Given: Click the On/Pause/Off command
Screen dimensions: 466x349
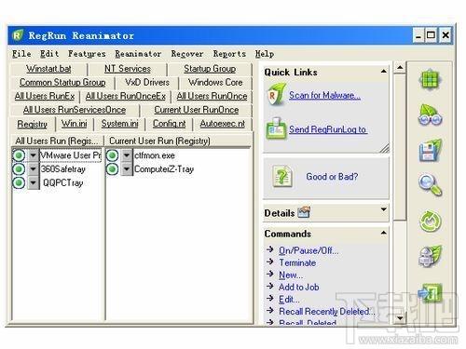Looking at the screenshot, I should (308, 250).
